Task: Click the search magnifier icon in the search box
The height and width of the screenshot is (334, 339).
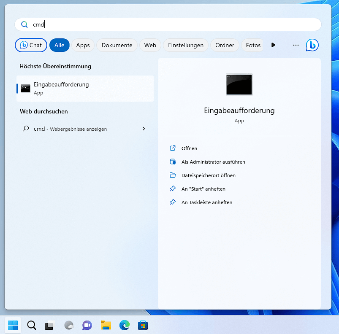Action: [24, 24]
